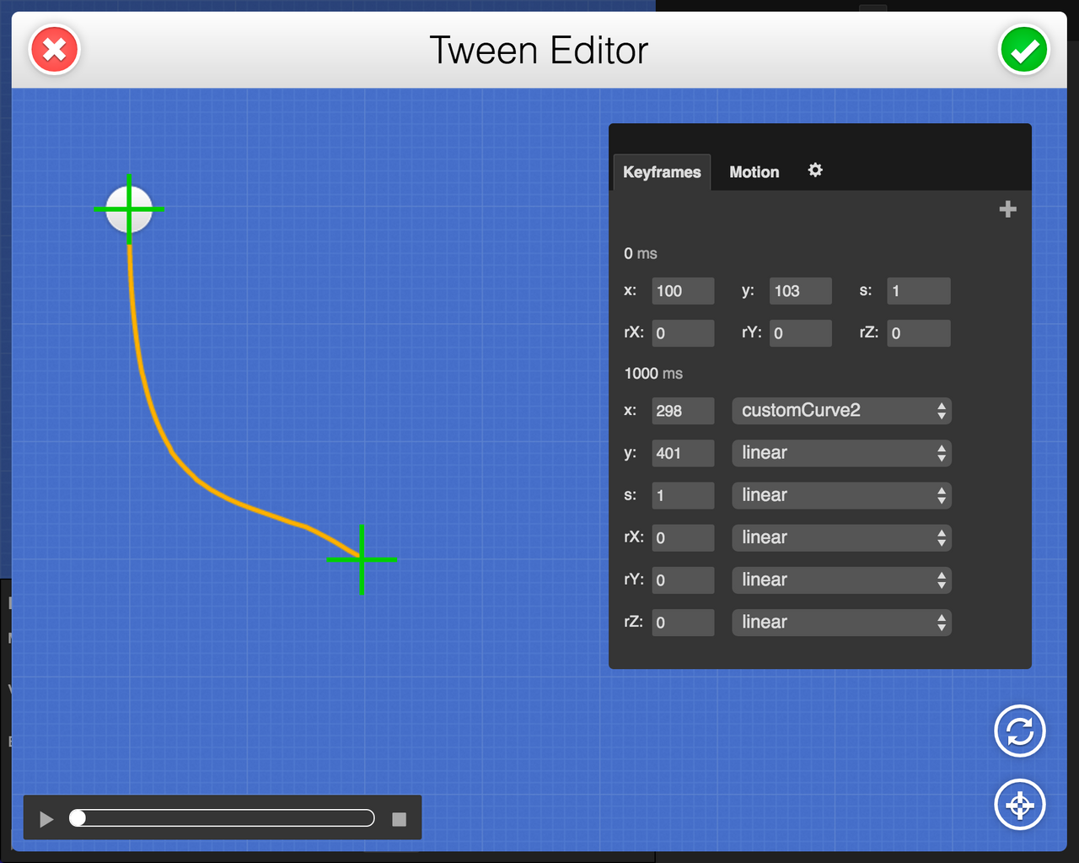Image resolution: width=1079 pixels, height=863 pixels.
Task: Select the end keyframe crosshair marker
Action: (x=362, y=559)
